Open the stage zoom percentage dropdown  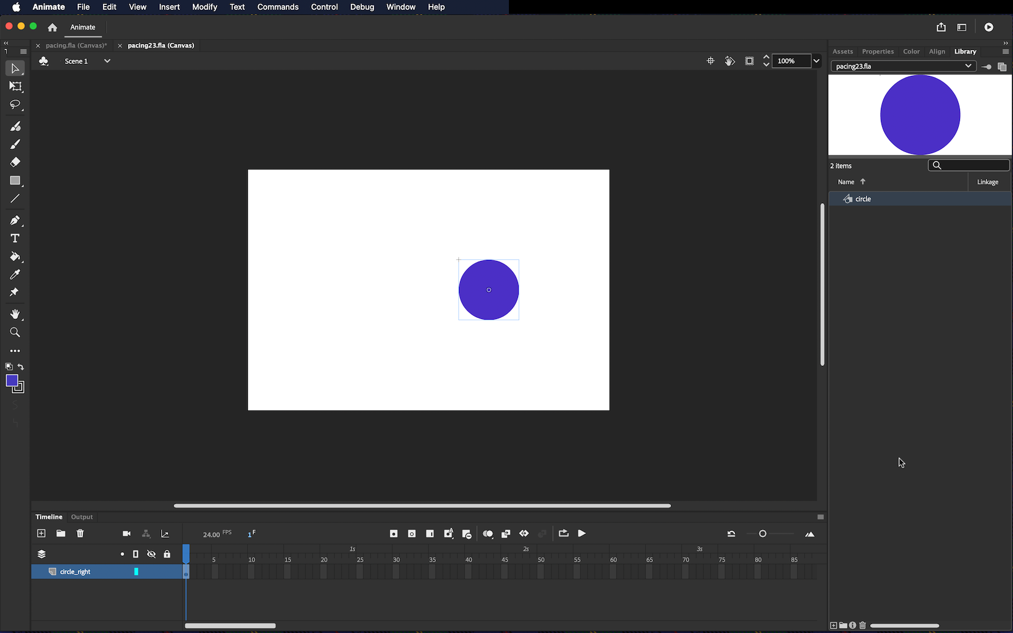point(816,61)
